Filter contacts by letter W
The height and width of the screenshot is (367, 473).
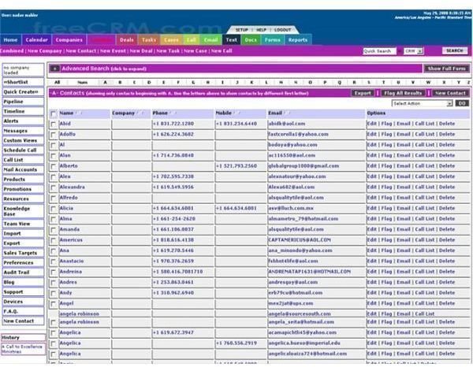tap(428, 82)
